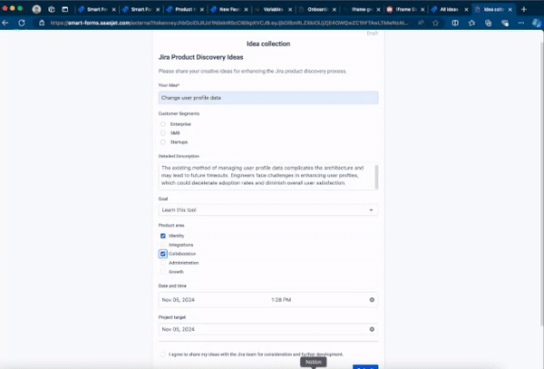Clear the Date and time field
The image size is (544, 369).
tap(372, 299)
